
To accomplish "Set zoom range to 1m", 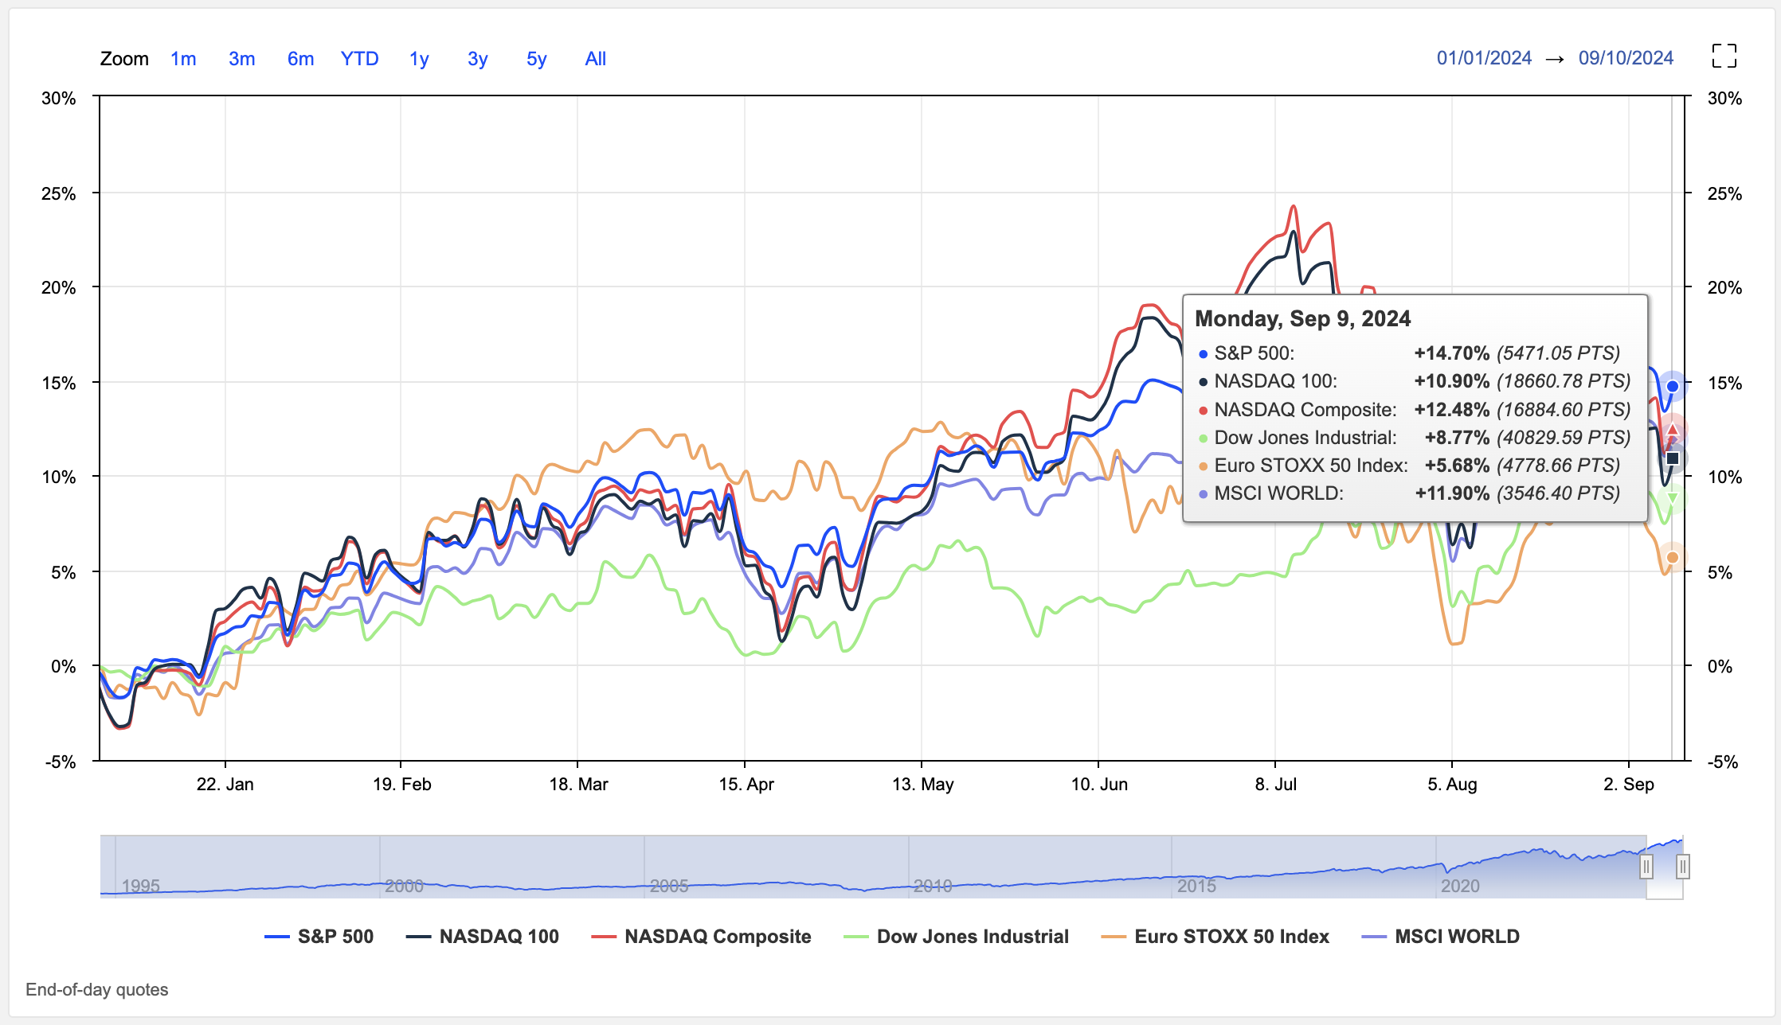I will [183, 59].
